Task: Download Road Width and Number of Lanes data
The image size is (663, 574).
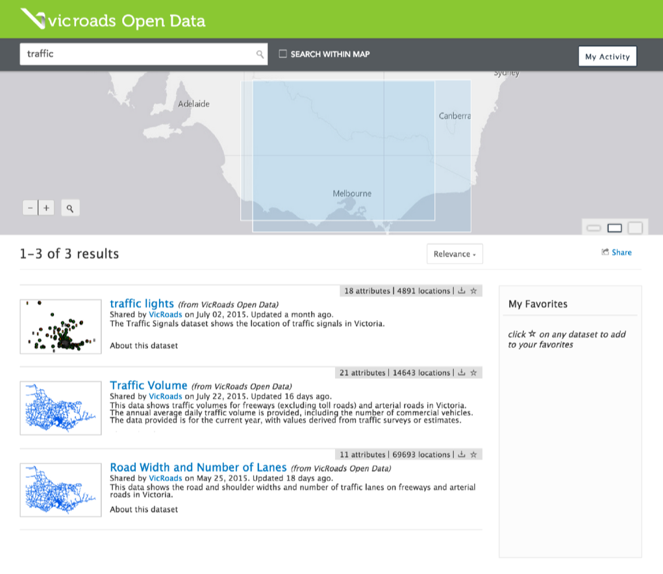Action: [x=462, y=455]
